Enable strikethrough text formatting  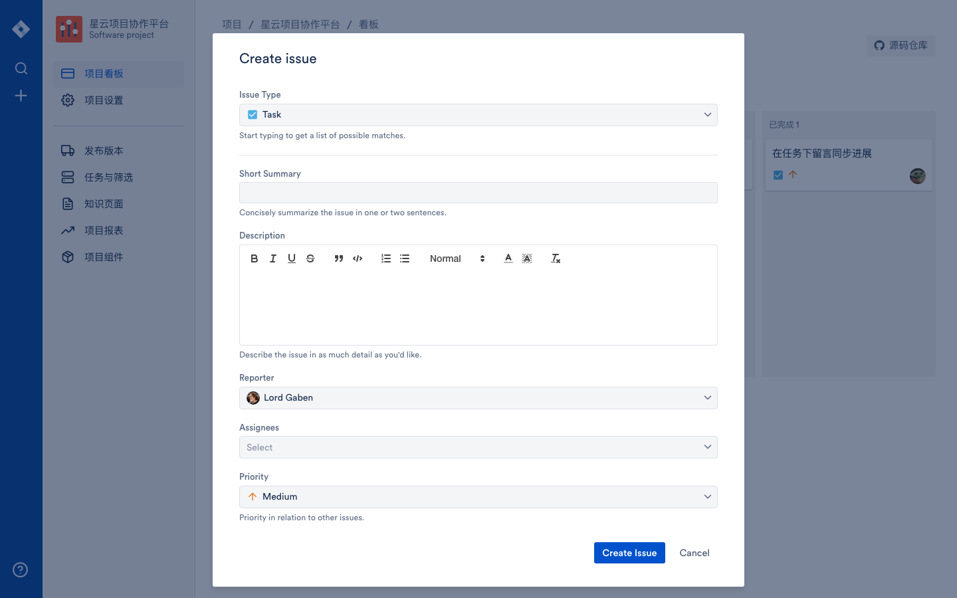point(310,258)
